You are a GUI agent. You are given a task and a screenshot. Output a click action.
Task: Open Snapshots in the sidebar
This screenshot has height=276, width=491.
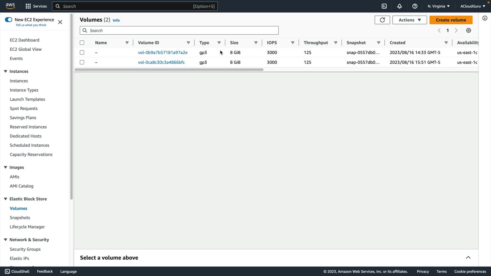point(20,217)
